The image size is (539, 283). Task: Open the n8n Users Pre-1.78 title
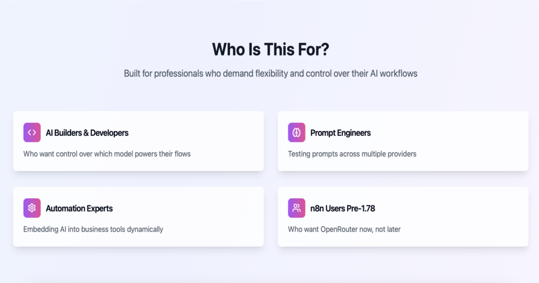(343, 208)
